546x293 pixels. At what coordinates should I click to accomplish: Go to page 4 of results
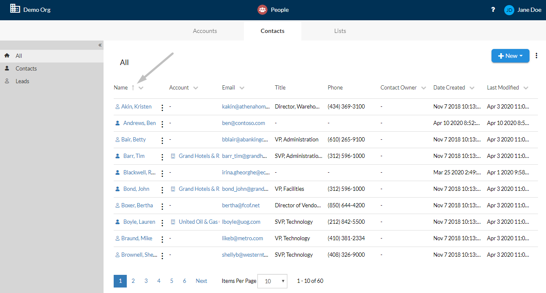pyautogui.click(x=159, y=281)
